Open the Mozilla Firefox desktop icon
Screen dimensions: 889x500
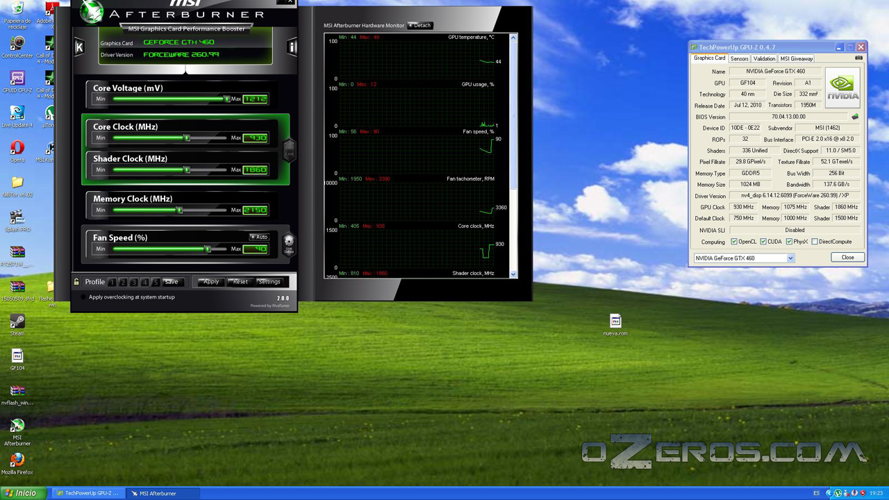[17, 465]
